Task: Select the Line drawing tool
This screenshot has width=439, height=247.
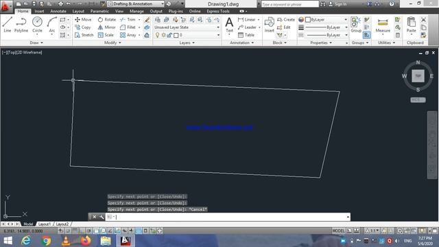Action: coord(8,25)
